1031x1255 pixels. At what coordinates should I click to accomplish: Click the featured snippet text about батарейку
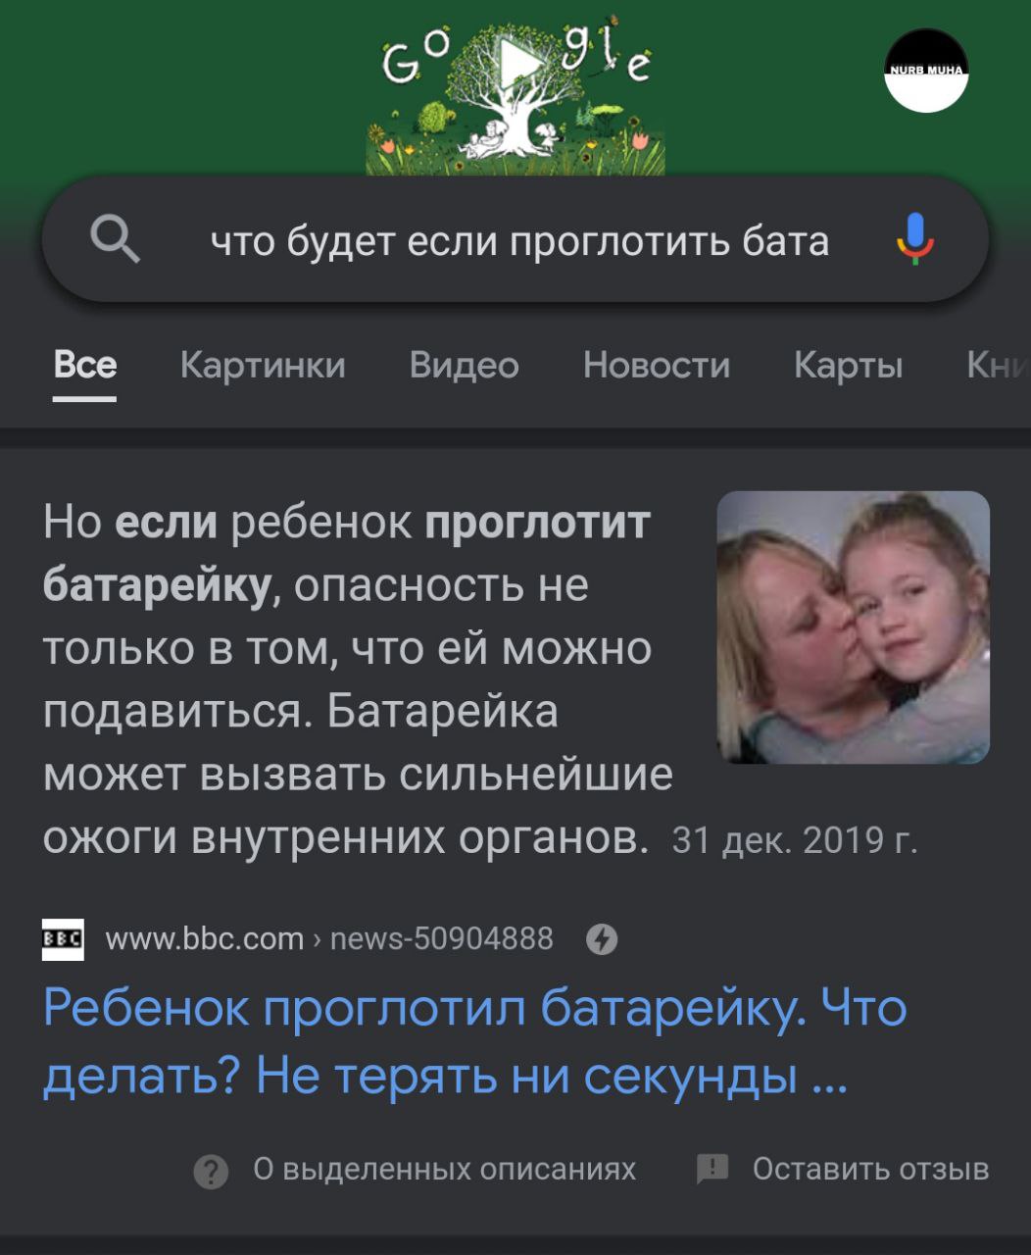(358, 680)
